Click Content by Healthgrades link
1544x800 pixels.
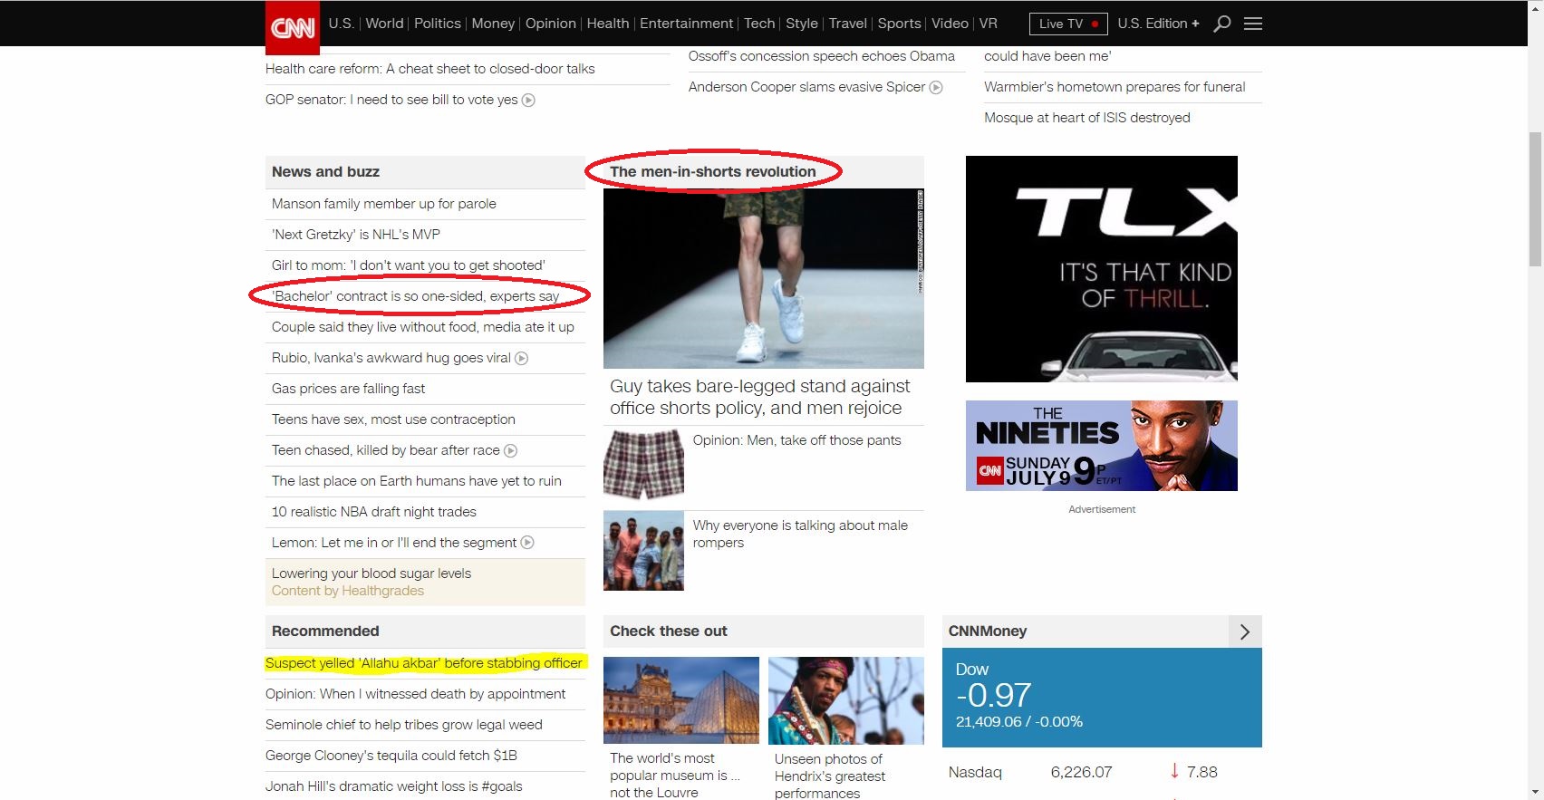coord(348,591)
